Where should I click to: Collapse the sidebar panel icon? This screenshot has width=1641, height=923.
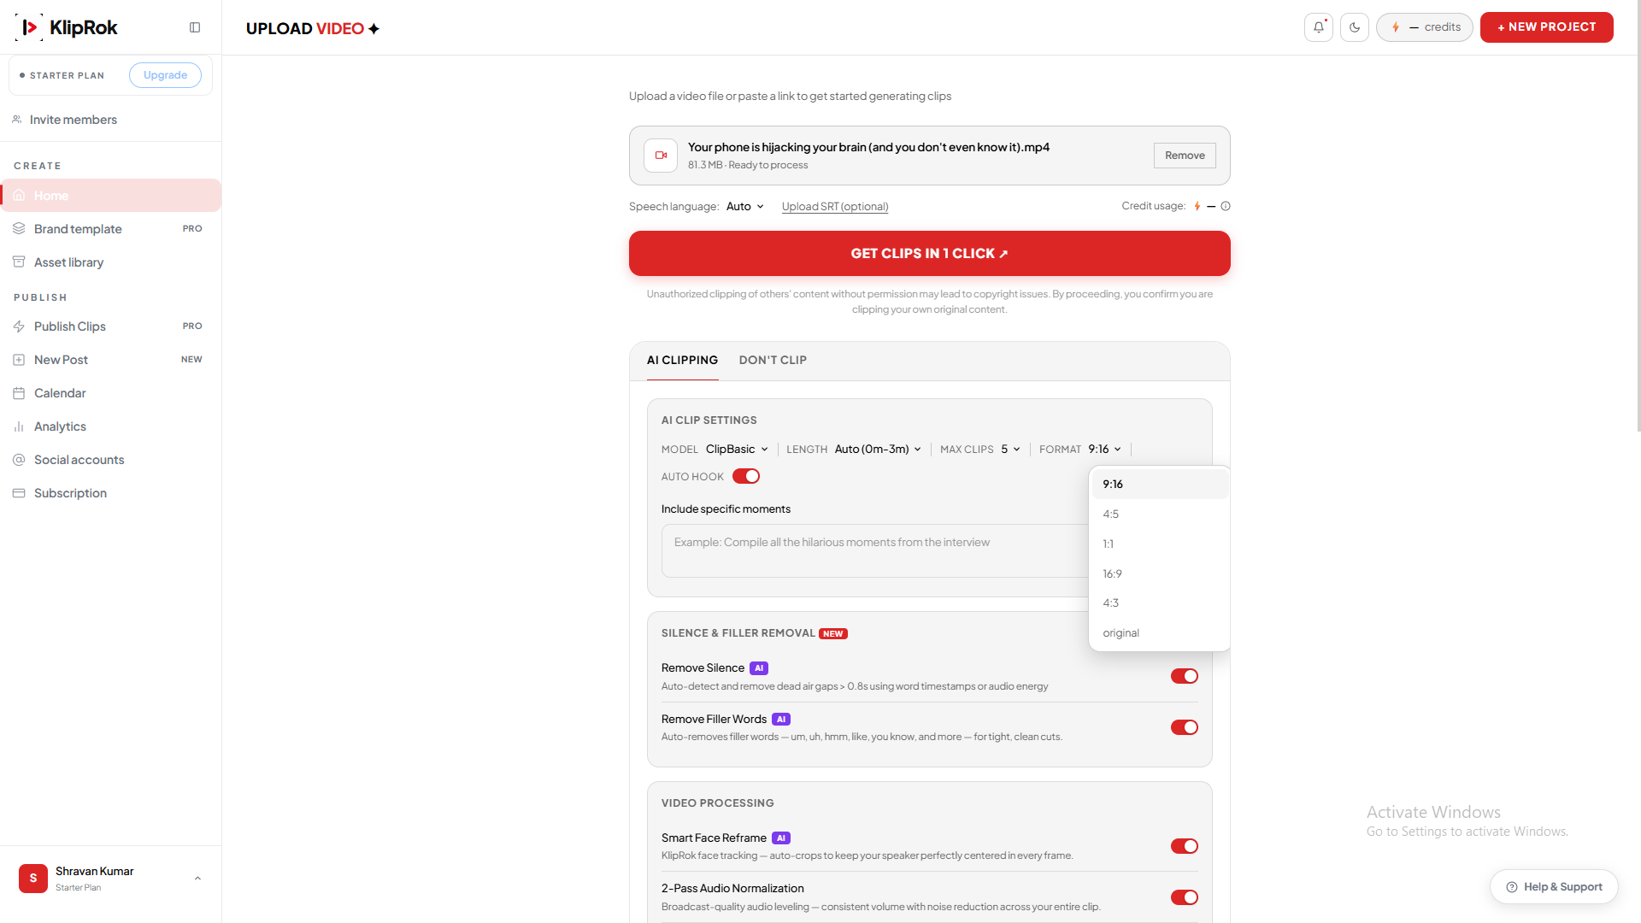click(x=195, y=27)
